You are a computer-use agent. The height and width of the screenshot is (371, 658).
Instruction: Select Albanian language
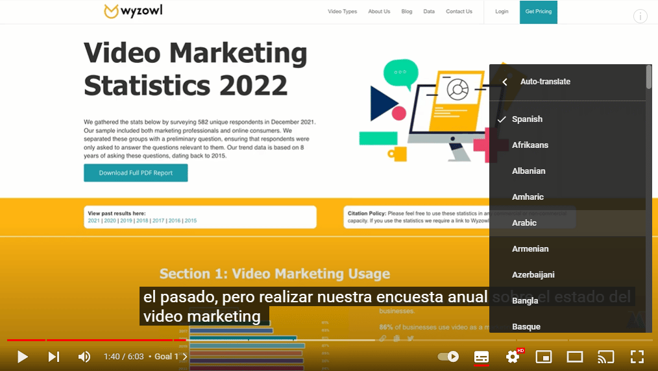coord(567,171)
